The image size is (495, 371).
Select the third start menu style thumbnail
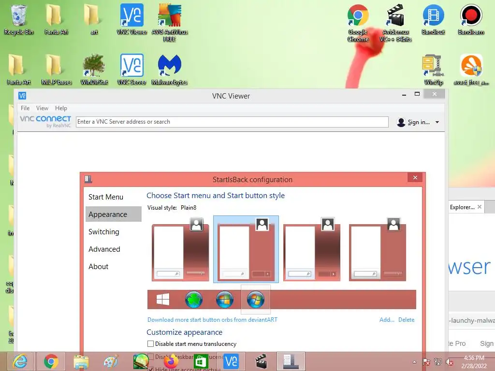[x=312, y=249]
